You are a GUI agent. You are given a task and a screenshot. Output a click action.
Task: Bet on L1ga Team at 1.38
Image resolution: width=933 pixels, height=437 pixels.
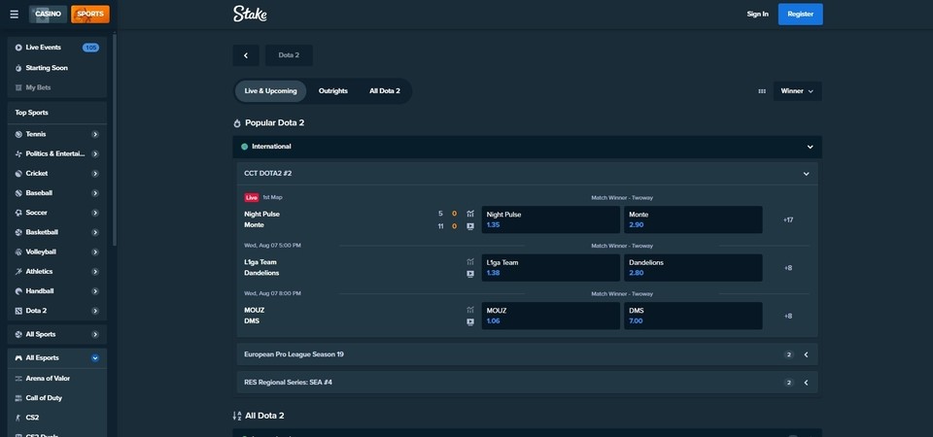coord(550,268)
